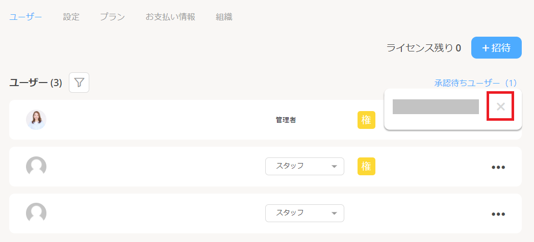Open the three-dot menu for the third user
This screenshot has width=534, height=242.
pyautogui.click(x=498, y=214)
